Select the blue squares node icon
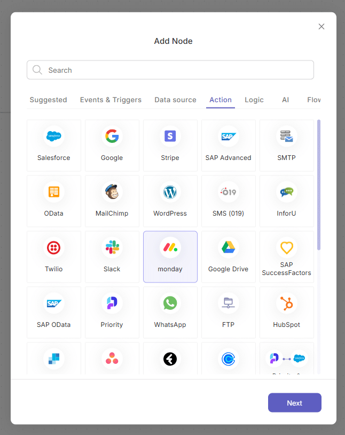The width and height of the screenshot is (345, 435). (x=54, y=358)
